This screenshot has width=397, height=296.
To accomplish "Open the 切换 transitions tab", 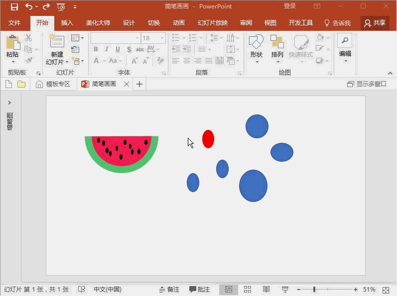I will point(154,23).
